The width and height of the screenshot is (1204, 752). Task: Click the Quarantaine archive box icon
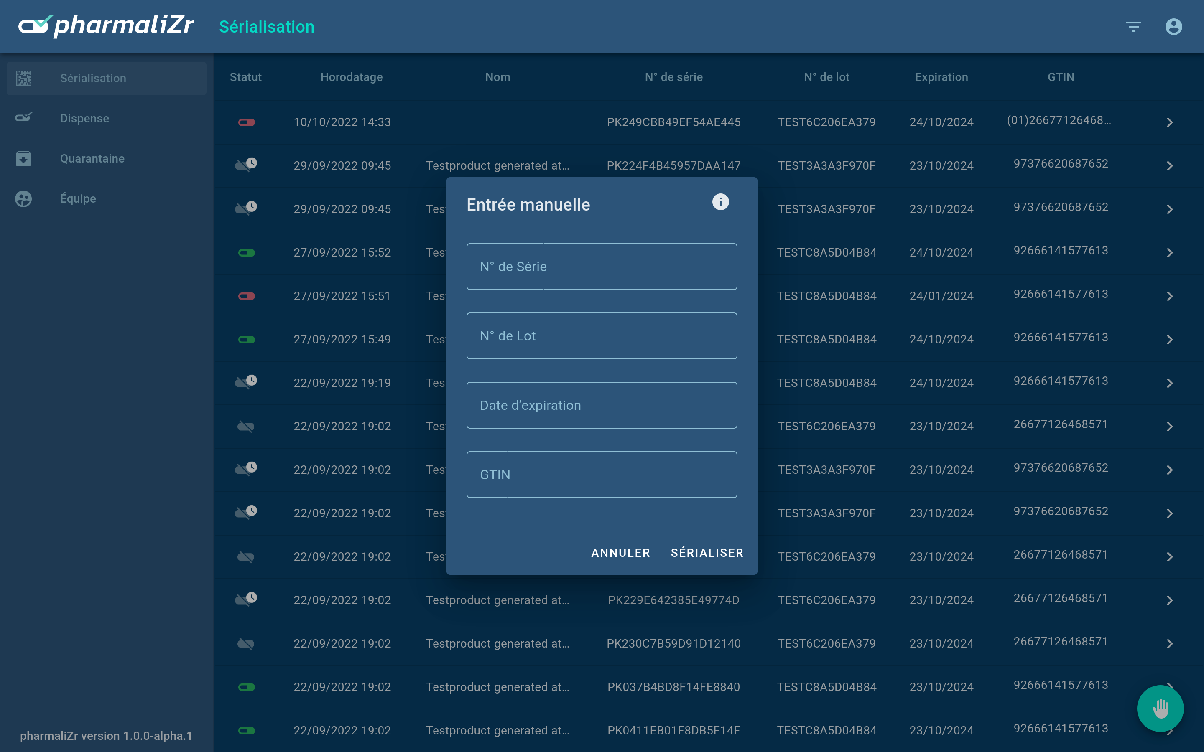click(x=23, y=158)
